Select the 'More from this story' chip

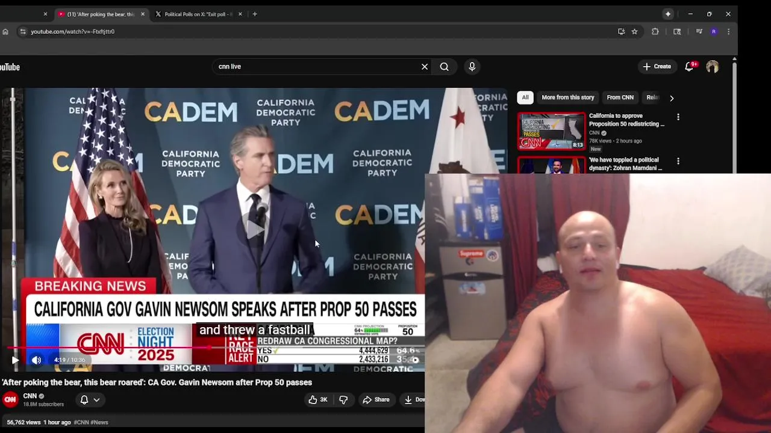coord(568,97)
